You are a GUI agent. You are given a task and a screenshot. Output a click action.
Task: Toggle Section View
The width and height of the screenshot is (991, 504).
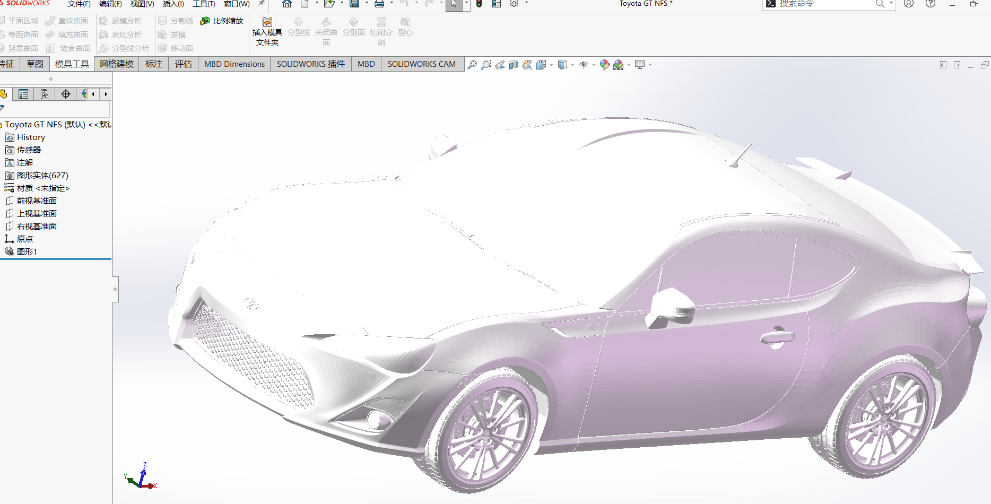513,65
